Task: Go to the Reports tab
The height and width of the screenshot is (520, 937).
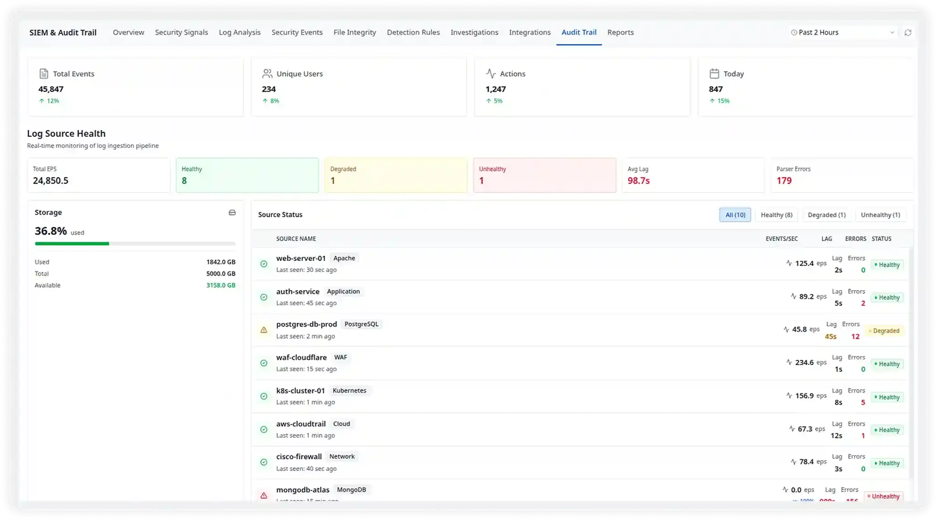Action: 620,32
